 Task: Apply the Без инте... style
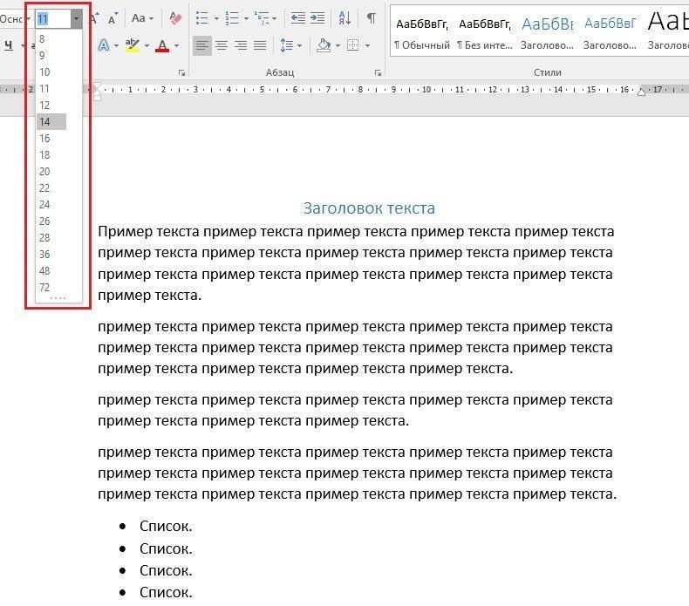click(x=485, y=32)
